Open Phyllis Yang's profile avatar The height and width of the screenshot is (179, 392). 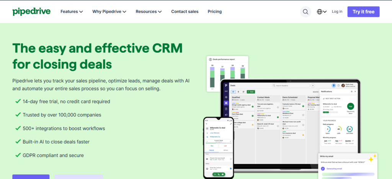343,85
